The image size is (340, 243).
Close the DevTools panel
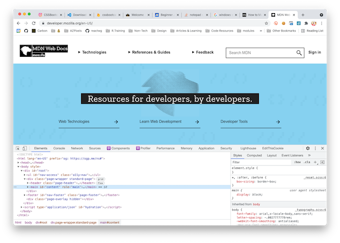coord(323,148)
